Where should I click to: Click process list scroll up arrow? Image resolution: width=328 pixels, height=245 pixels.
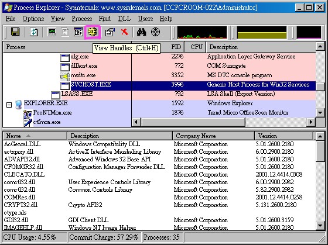click(320, 46)
